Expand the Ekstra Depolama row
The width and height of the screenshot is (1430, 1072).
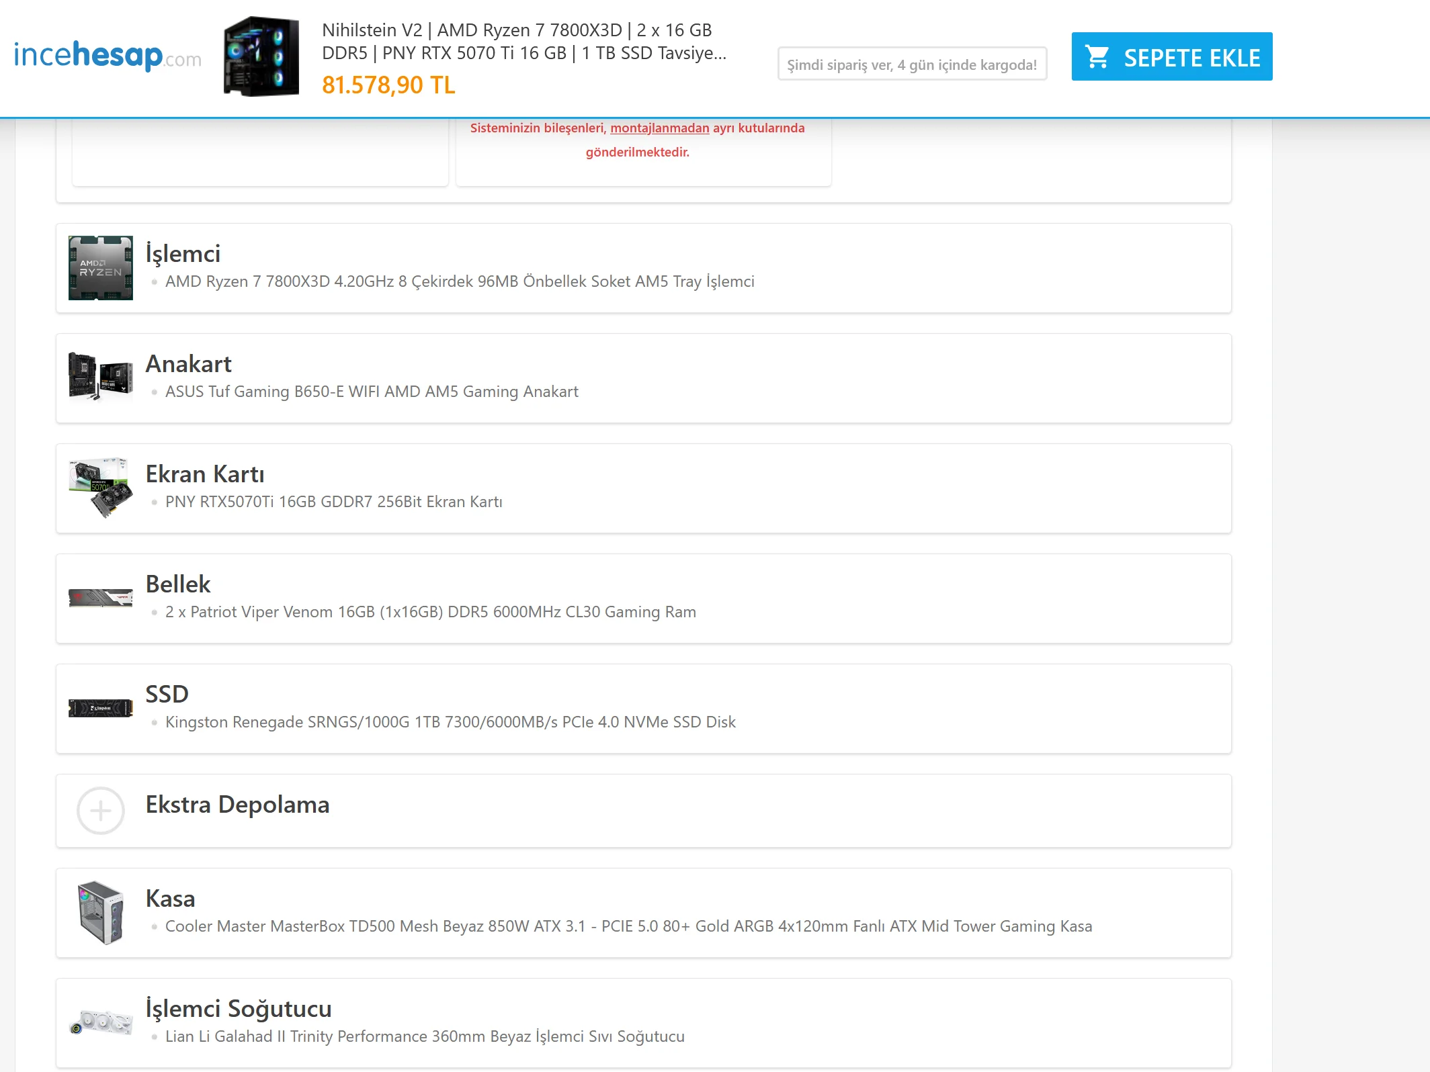pos(237,805)
